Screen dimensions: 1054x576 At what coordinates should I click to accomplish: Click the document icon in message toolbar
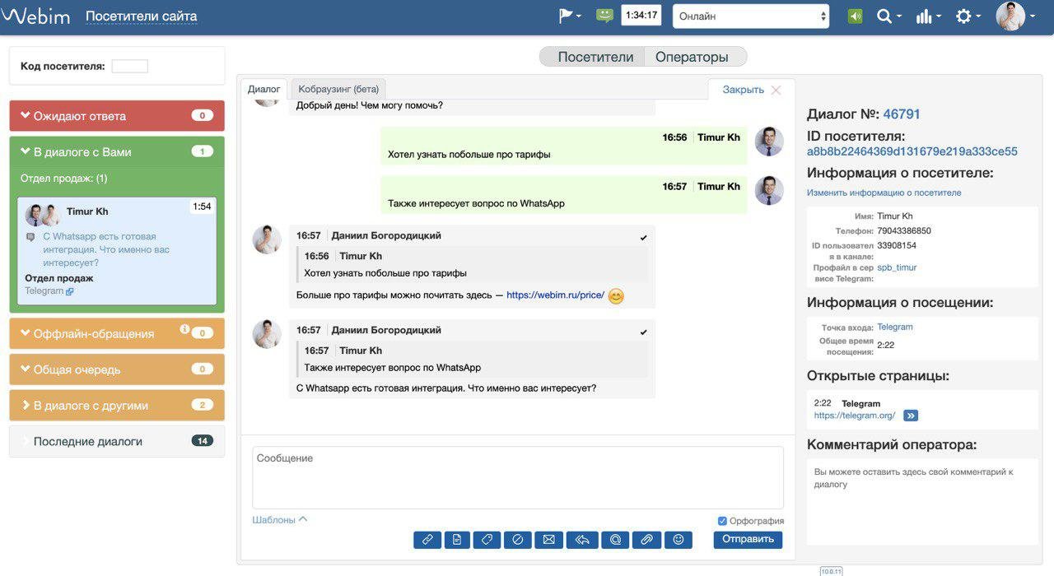[x=457, y=540]
